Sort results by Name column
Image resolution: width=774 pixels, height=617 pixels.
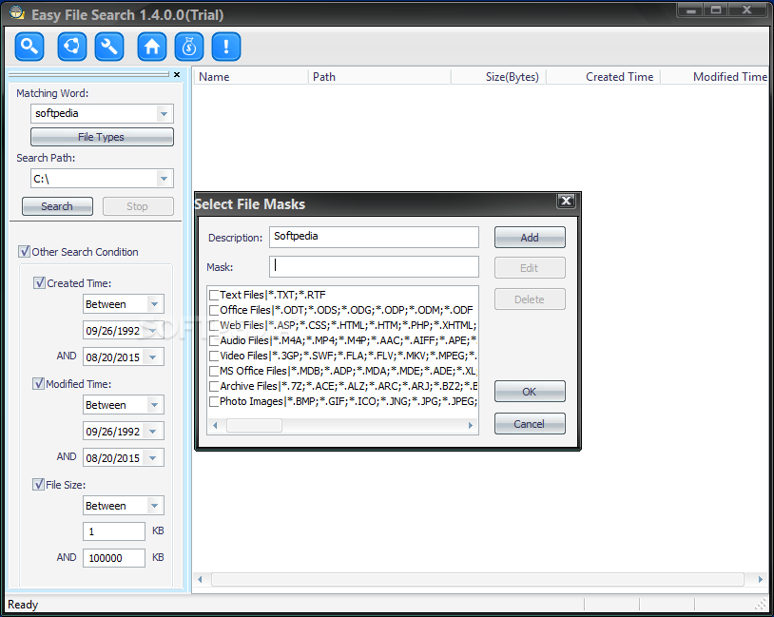251,76
